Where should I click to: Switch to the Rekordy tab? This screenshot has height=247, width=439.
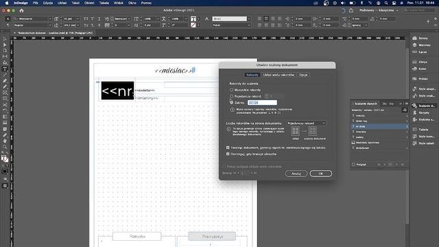coord(252,75)
